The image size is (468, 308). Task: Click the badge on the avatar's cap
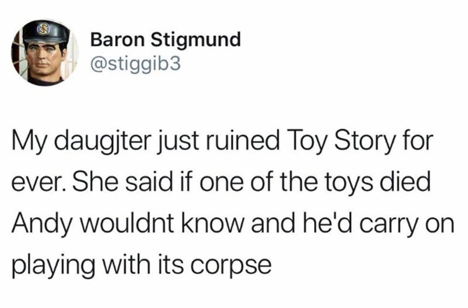coord(42,28)
